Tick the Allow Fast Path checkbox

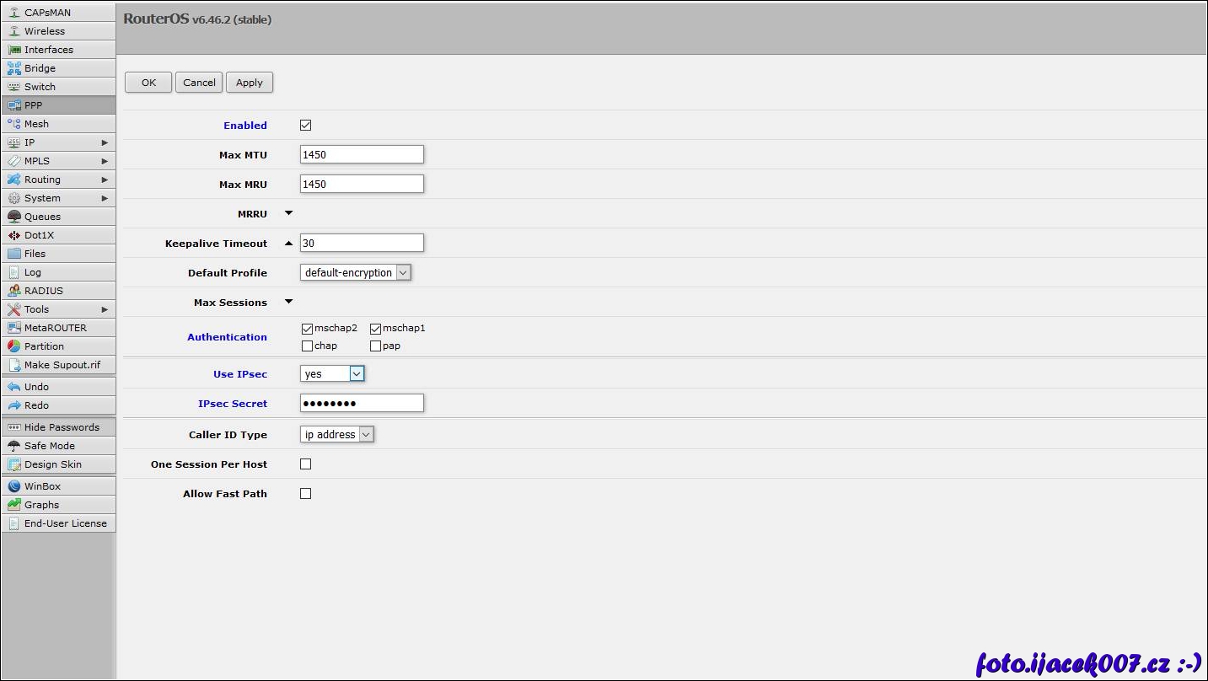(306, 494)
